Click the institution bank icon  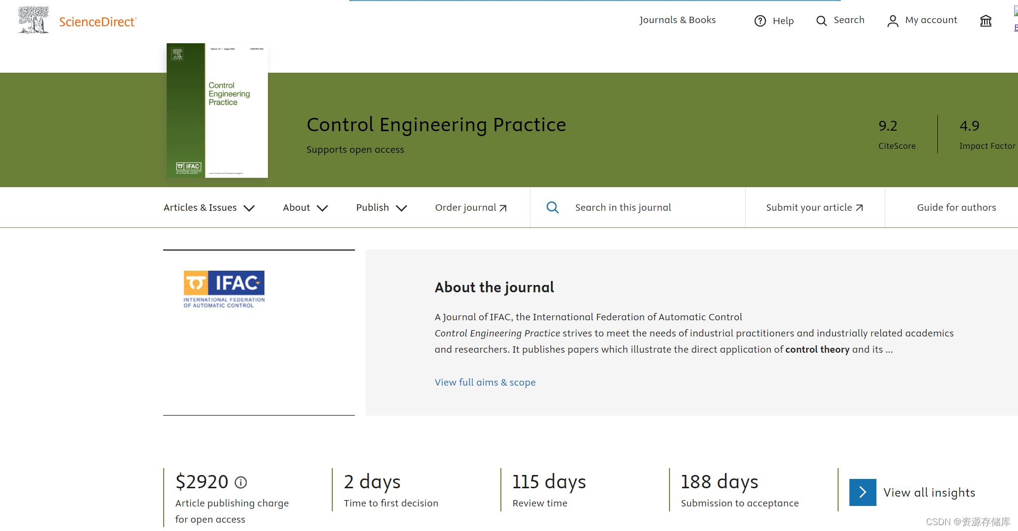985,21
